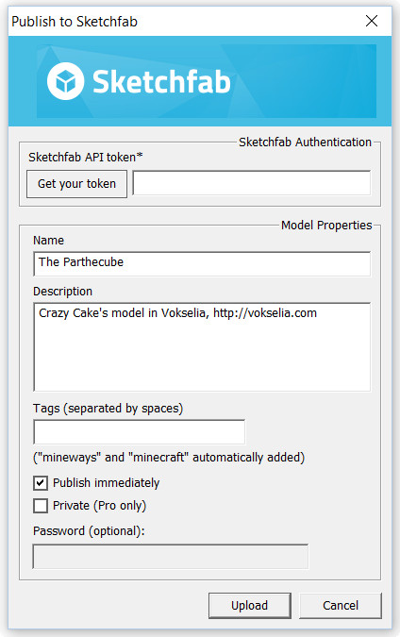The width and height of the screenshot is (400, 637).
Task: Click the Publish to Sketchfab title bar
Action: coord(200,21)
